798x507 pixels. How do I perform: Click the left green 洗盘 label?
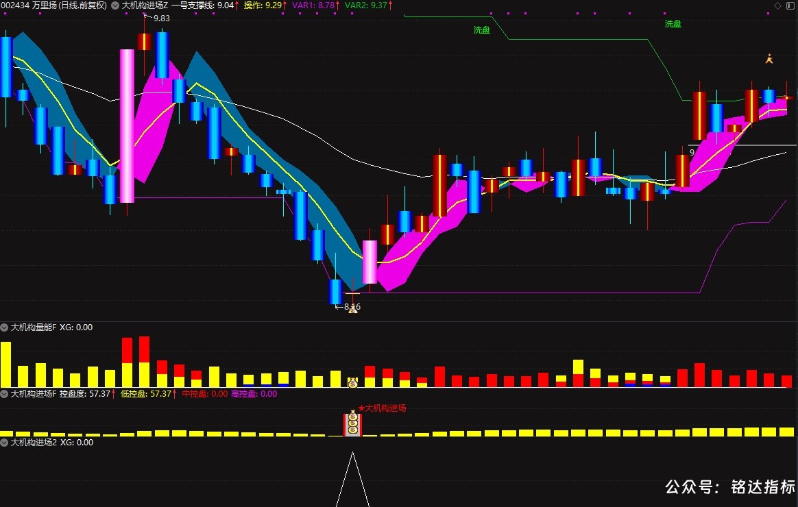point(481,30)
